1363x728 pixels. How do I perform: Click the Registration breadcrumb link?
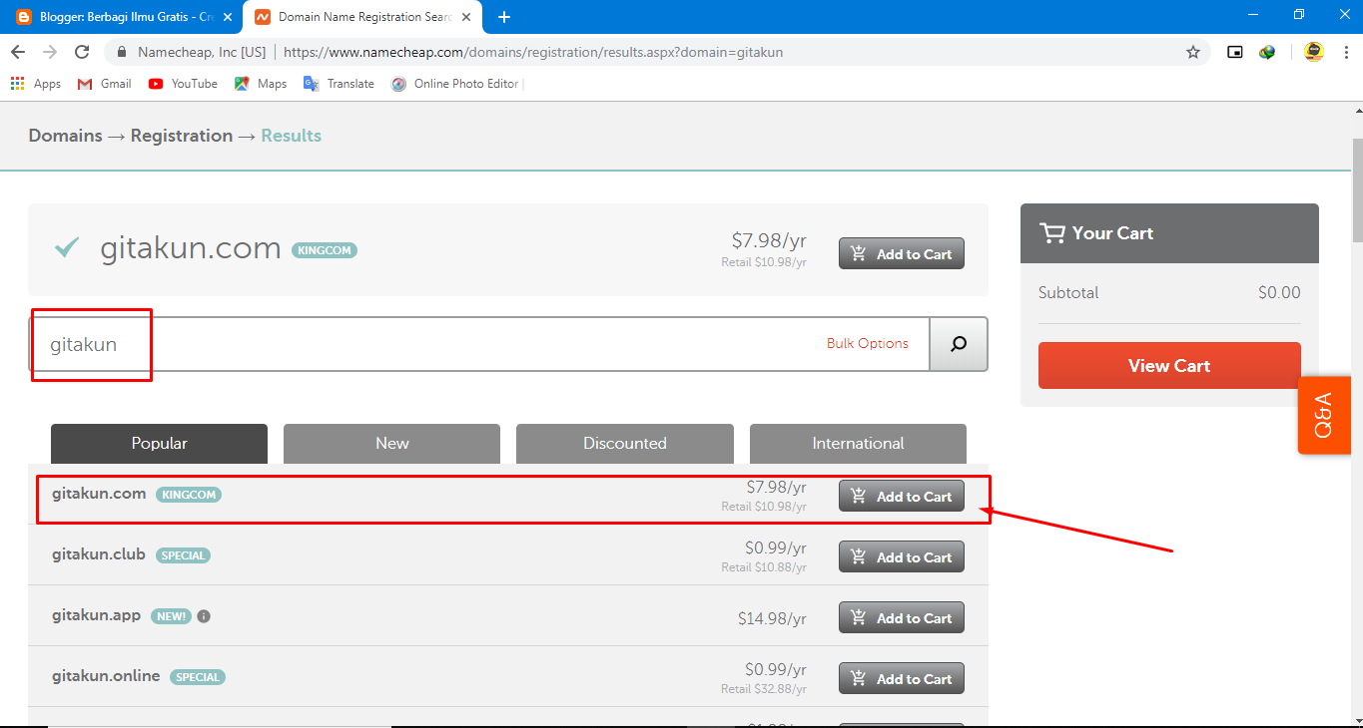182,136
